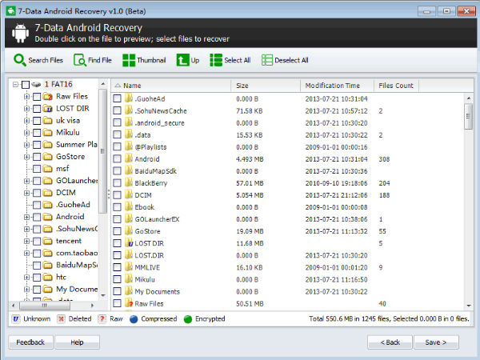The width and height of the screenshot is (480, 360).
Task: Go back with < Back button
Action: pyautogui.click(x=390, y=342)
